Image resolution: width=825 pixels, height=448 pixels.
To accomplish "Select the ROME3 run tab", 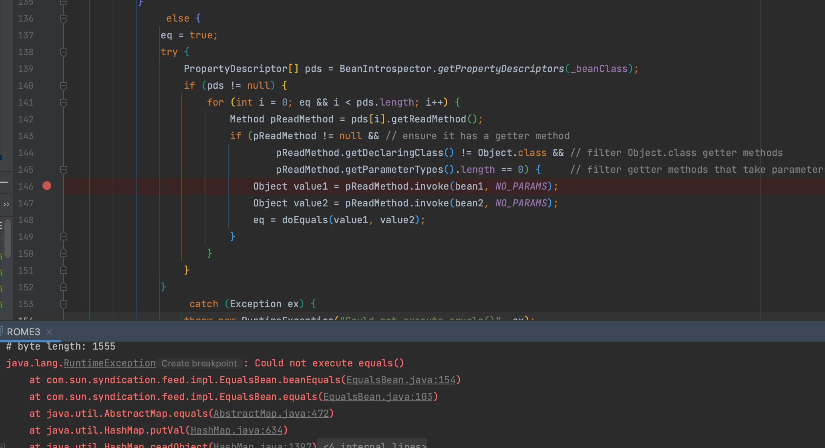I will click(x=23, y=332).
